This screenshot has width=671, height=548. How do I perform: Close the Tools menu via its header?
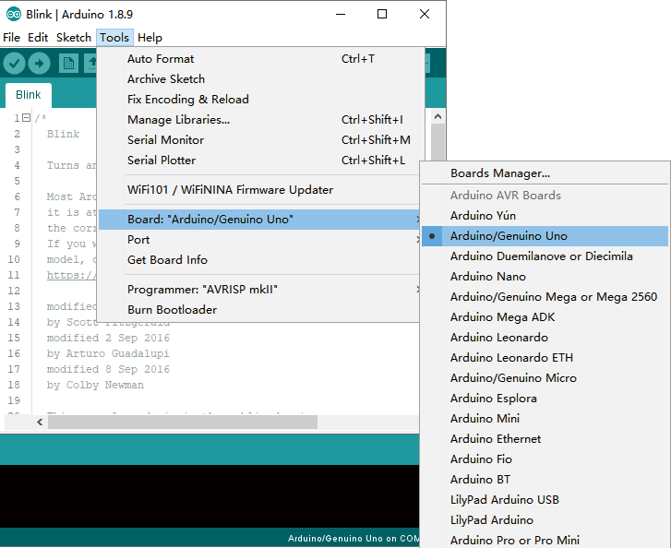(114, 38)
